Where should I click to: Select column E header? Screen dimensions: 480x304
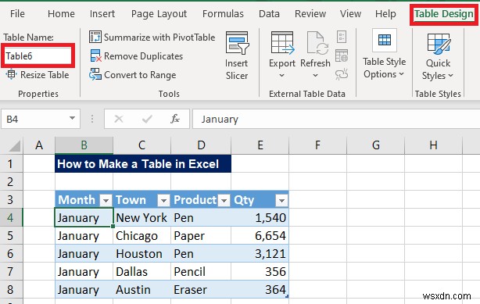260,145
